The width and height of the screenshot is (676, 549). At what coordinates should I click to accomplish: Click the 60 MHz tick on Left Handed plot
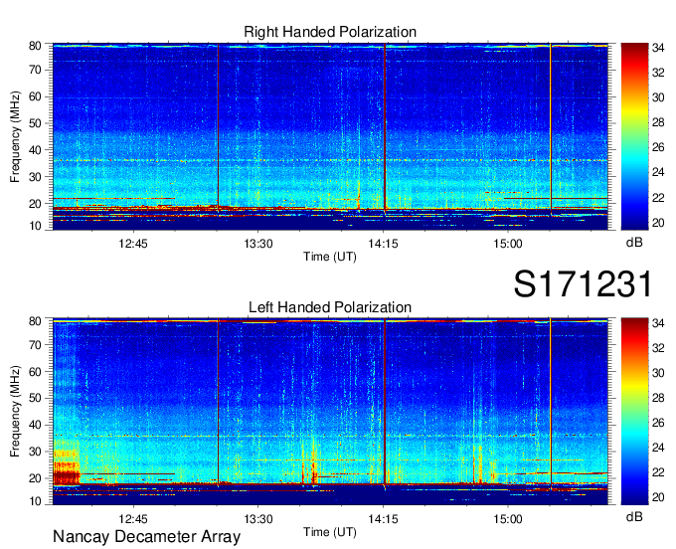tap(35, 371)
